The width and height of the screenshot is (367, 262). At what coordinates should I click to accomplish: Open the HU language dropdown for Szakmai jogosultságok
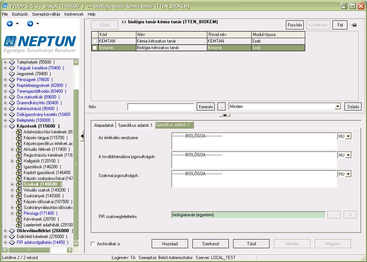[348, 174]
